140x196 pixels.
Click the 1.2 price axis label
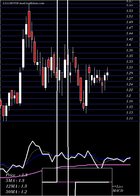point(129,96)
